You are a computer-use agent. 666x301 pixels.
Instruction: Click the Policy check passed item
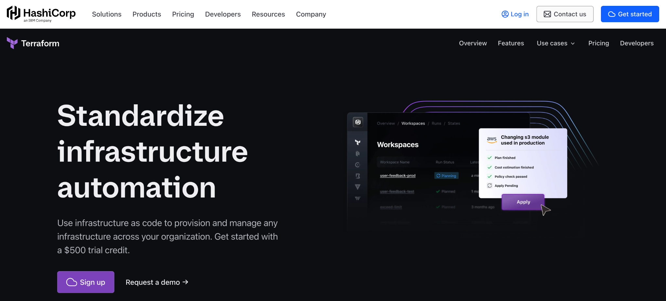pos(507,177)
